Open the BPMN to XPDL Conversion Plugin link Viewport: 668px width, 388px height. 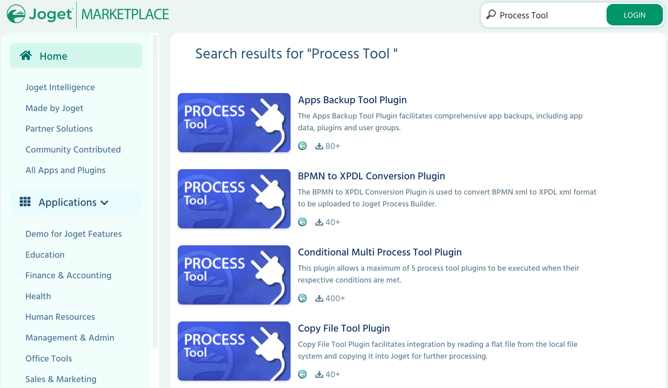(371, 176)
